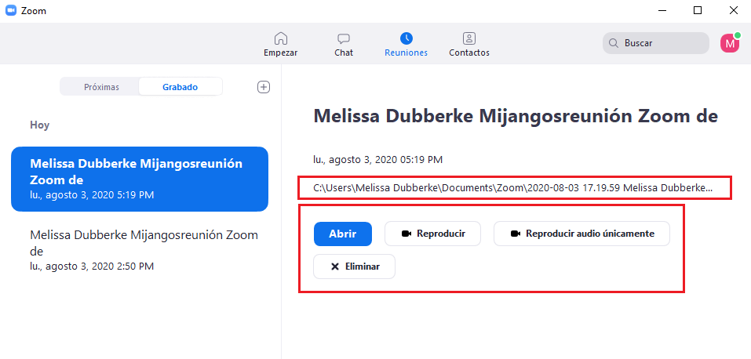Click the Reproducir button
This screenshot has height=359, width=751.
(432, 234)
